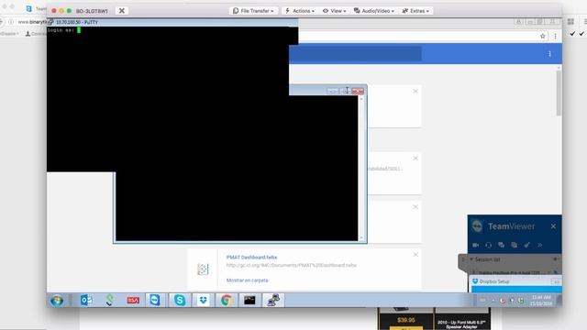Open Chrome downloads page three-dot menu
Image resolution: width=587 pixels, height=330 pixels.
pos(549,54)
